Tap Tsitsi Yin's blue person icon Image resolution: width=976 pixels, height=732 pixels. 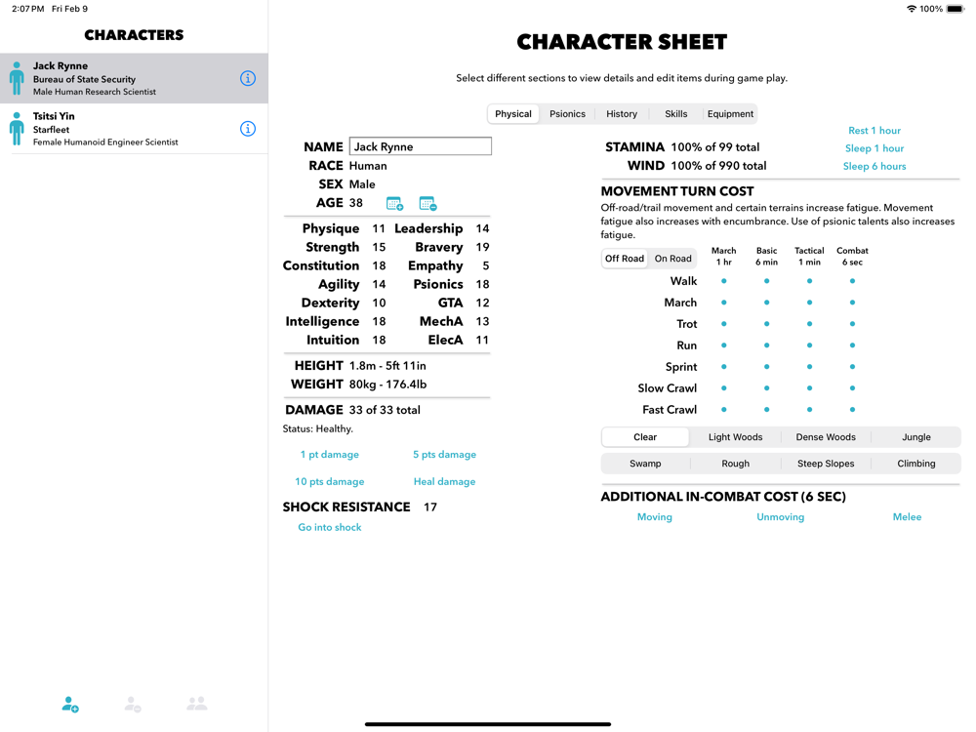[17, 129]
